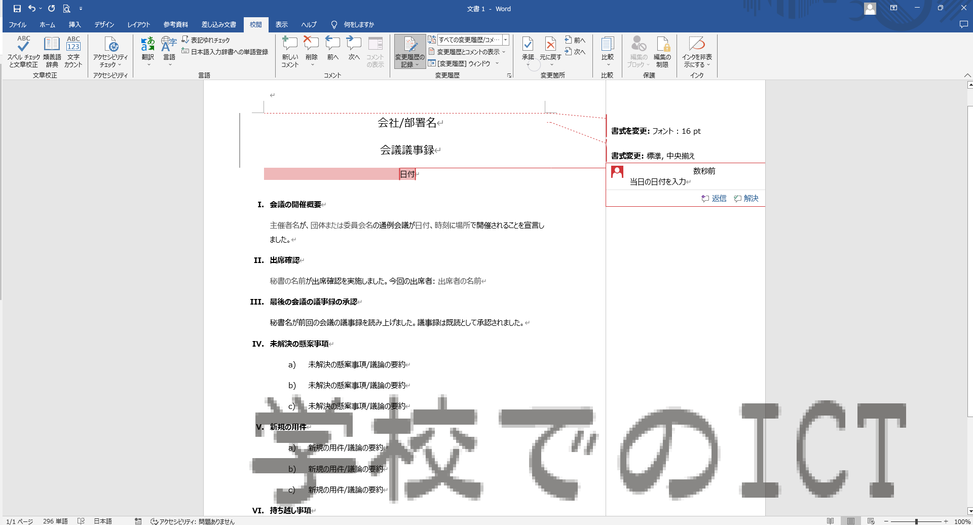Toggle track changes recording (変更履歴の記録)
973x525 pixels.
409,52
